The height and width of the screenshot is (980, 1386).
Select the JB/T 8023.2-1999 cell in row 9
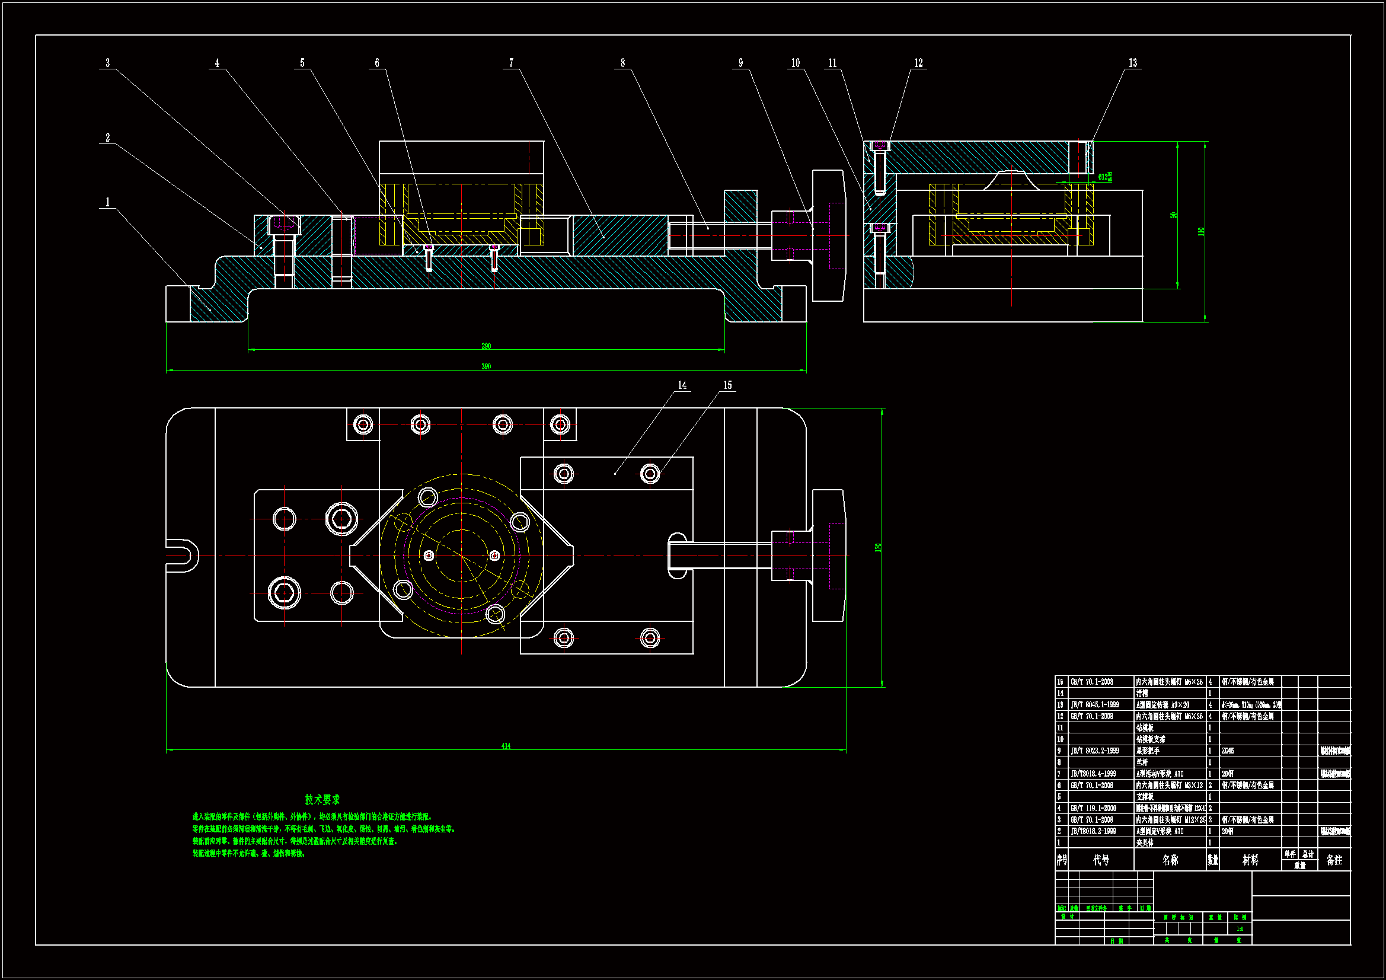(x=1094, y=751)
